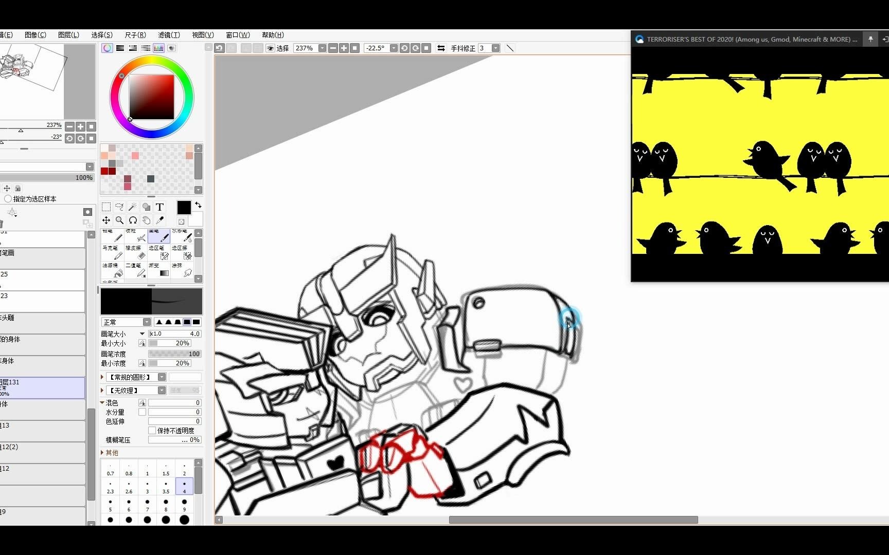Choose the 渐变 gradient tool
The height and width of the screenshot is (555, 889).
click(x=159, y=270)
